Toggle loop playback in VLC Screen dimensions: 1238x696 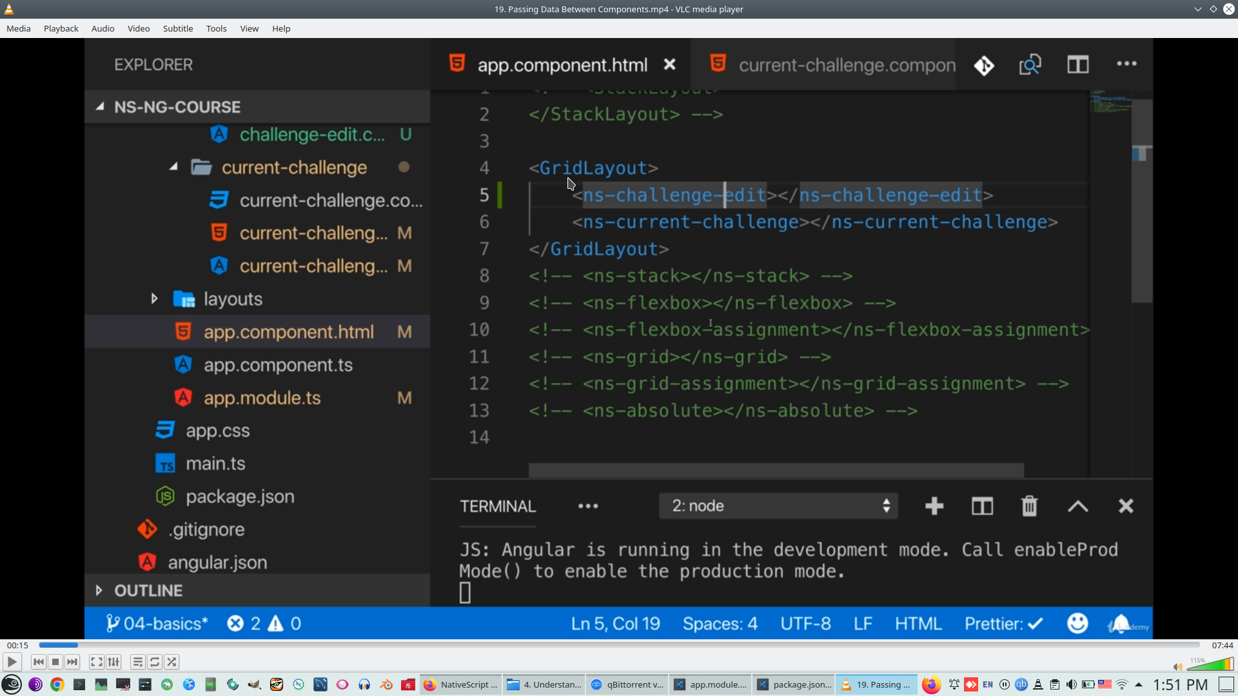[x=154, y=662]
